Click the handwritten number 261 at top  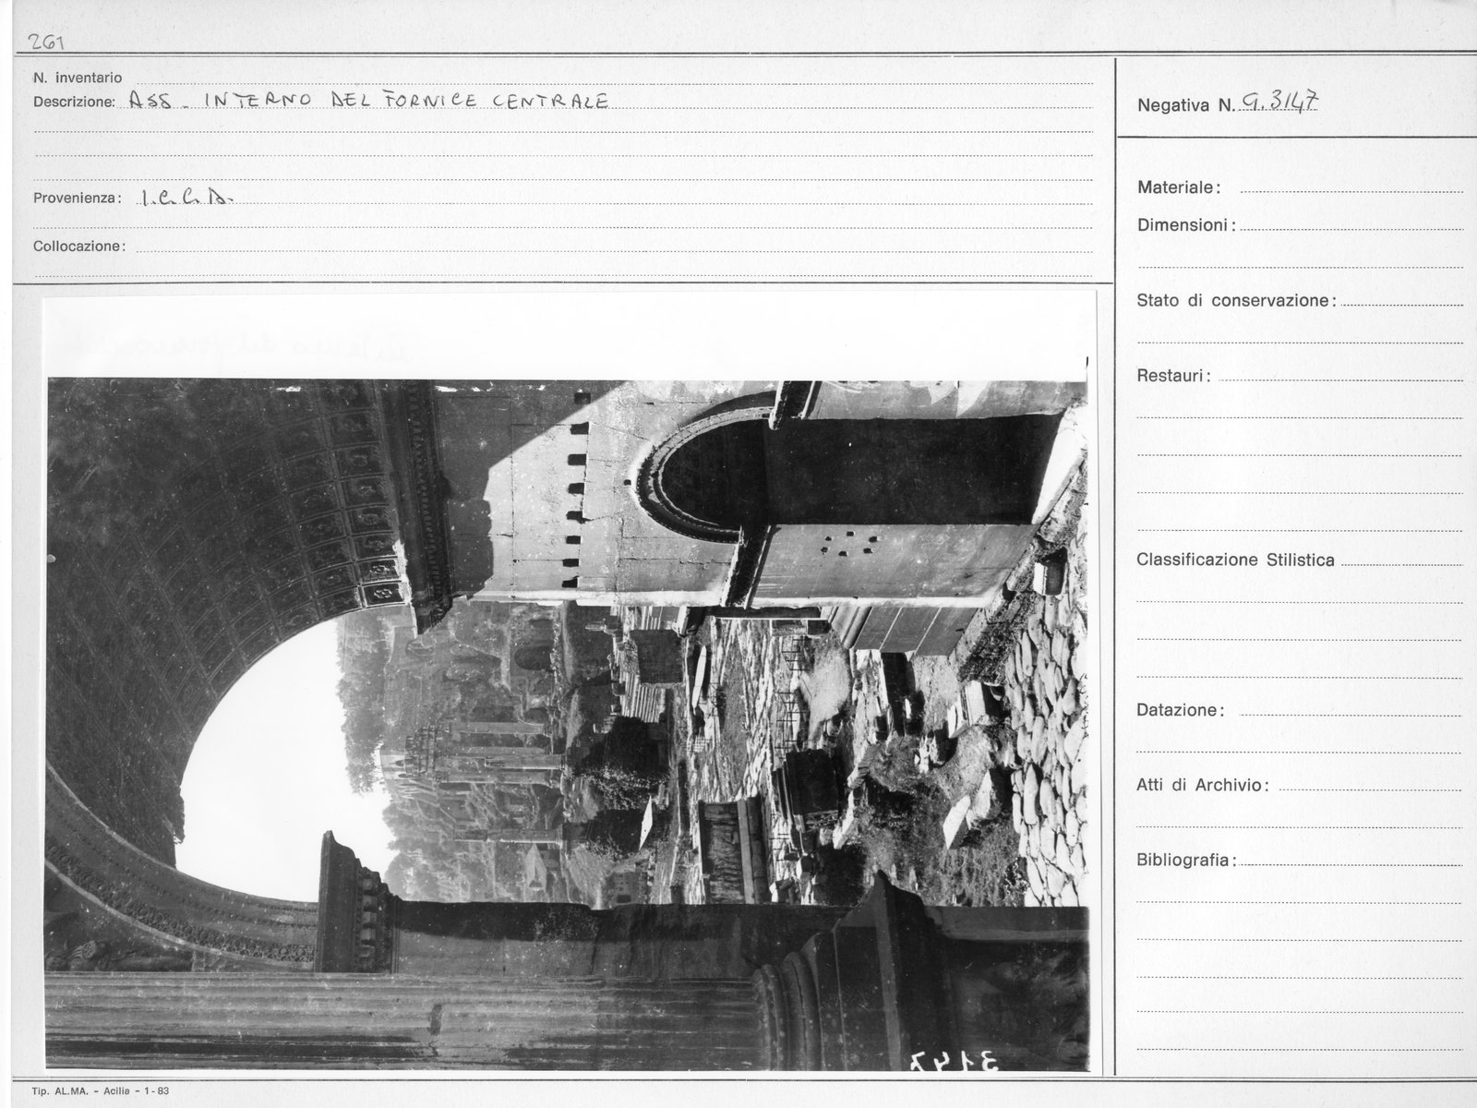46,41
